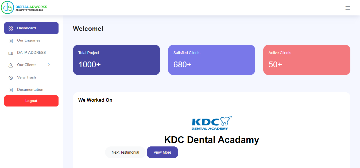The image size is (360, 168).
Task: Click the Digital Adworks logo
Action: coord(24,7)
